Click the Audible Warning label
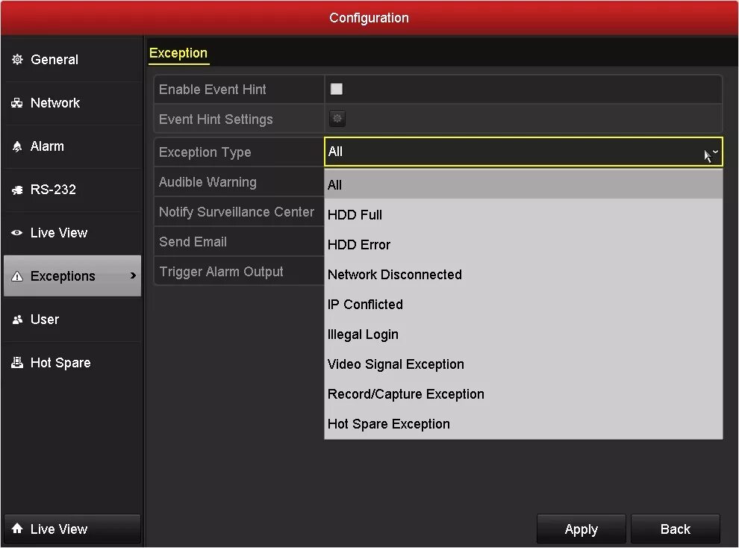 (x=208, y=182)
